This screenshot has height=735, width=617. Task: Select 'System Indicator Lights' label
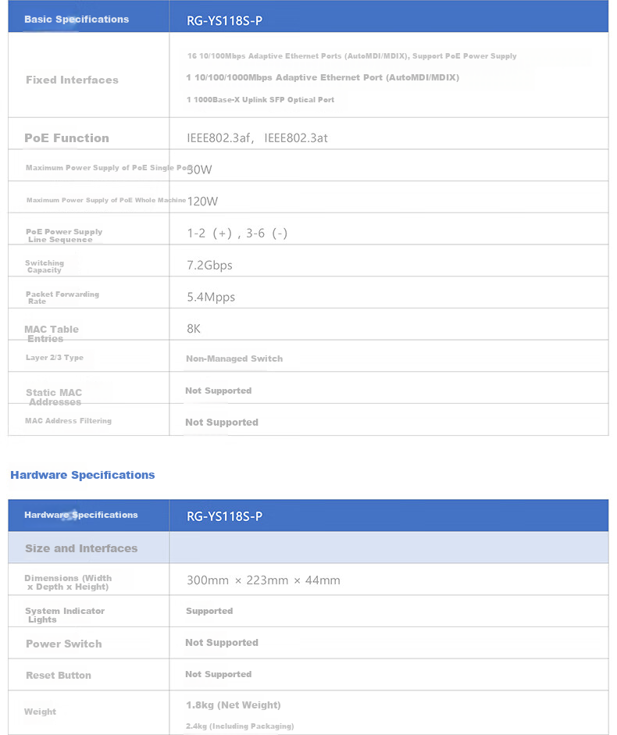[65, 615]
